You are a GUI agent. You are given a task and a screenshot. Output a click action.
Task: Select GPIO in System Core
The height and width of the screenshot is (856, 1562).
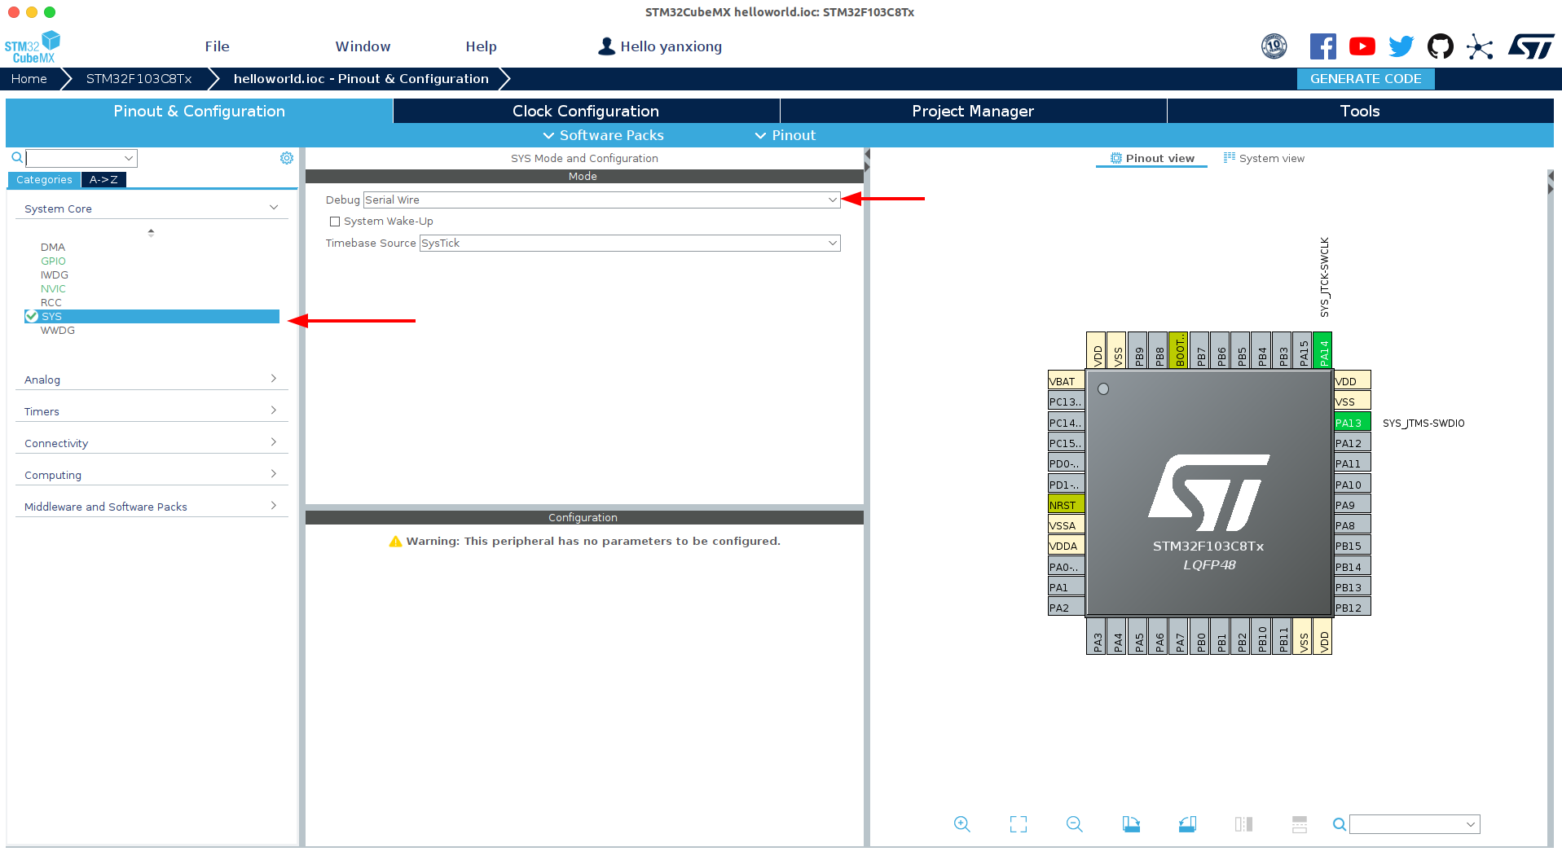coord(53,261)
